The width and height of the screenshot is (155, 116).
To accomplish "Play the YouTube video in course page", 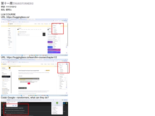I will 29,83.
